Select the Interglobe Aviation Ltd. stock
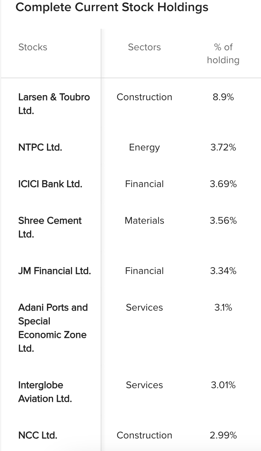The image size is (261, 451). (45, 392)
